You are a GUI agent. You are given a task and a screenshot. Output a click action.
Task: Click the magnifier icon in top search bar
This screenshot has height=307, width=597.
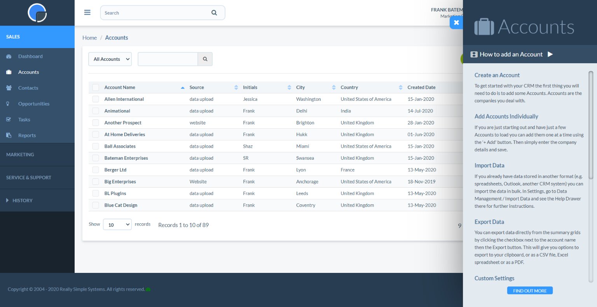[x=214, y=13]
